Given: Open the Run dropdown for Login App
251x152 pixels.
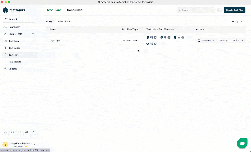Looking at the screenshot, I should pos(238,41).
